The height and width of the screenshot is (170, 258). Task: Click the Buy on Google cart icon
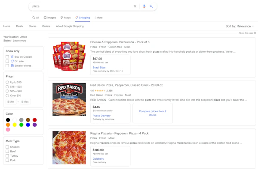(x=12, y=57)
